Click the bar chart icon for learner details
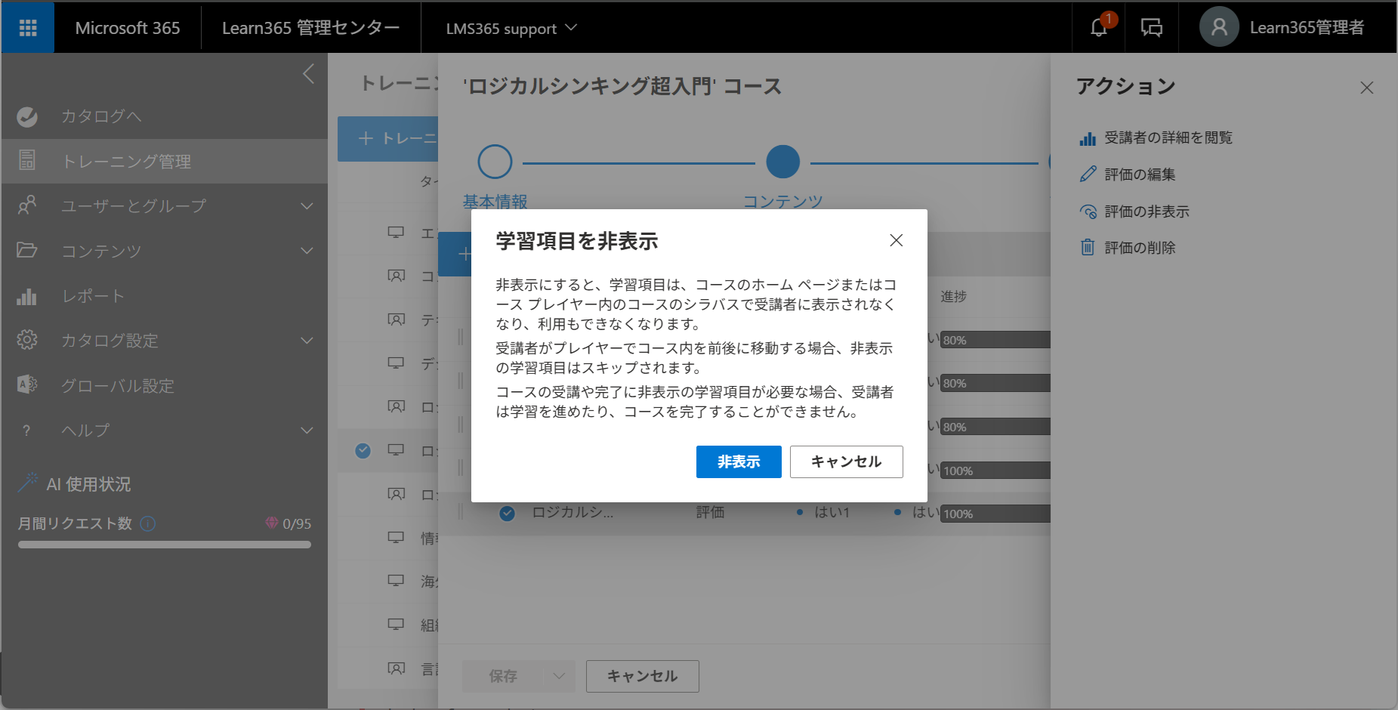The width and height of the screenshot is (1398, 710). click(1088, 138)
